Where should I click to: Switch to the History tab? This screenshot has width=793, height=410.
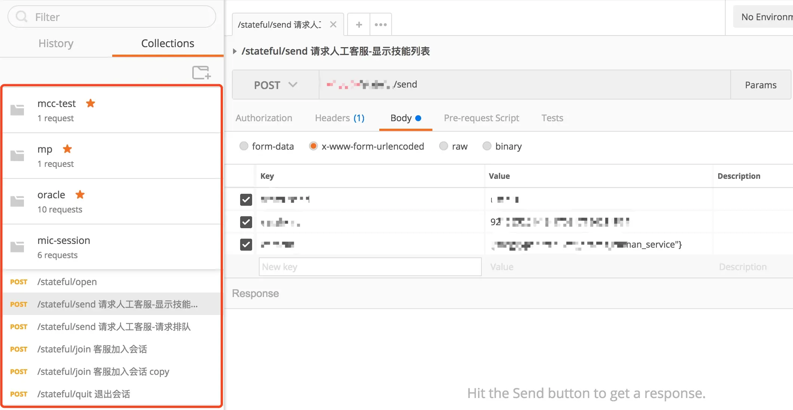[56, 43]
